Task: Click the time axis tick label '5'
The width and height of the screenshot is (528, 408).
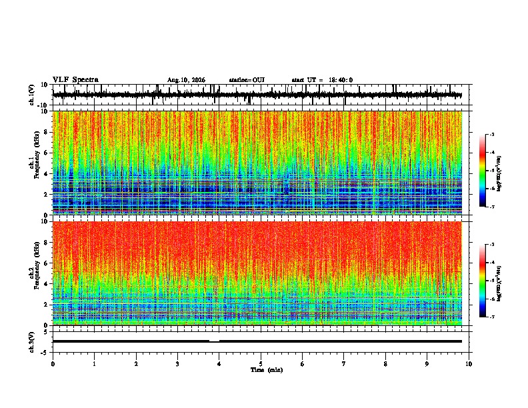Action: [261, 364]
